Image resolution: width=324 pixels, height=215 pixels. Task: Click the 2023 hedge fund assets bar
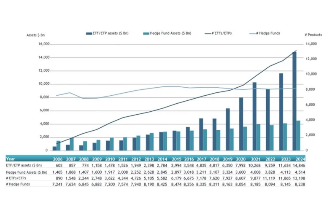285,137
